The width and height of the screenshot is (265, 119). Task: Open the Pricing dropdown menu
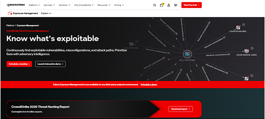(x=119, y=5)
